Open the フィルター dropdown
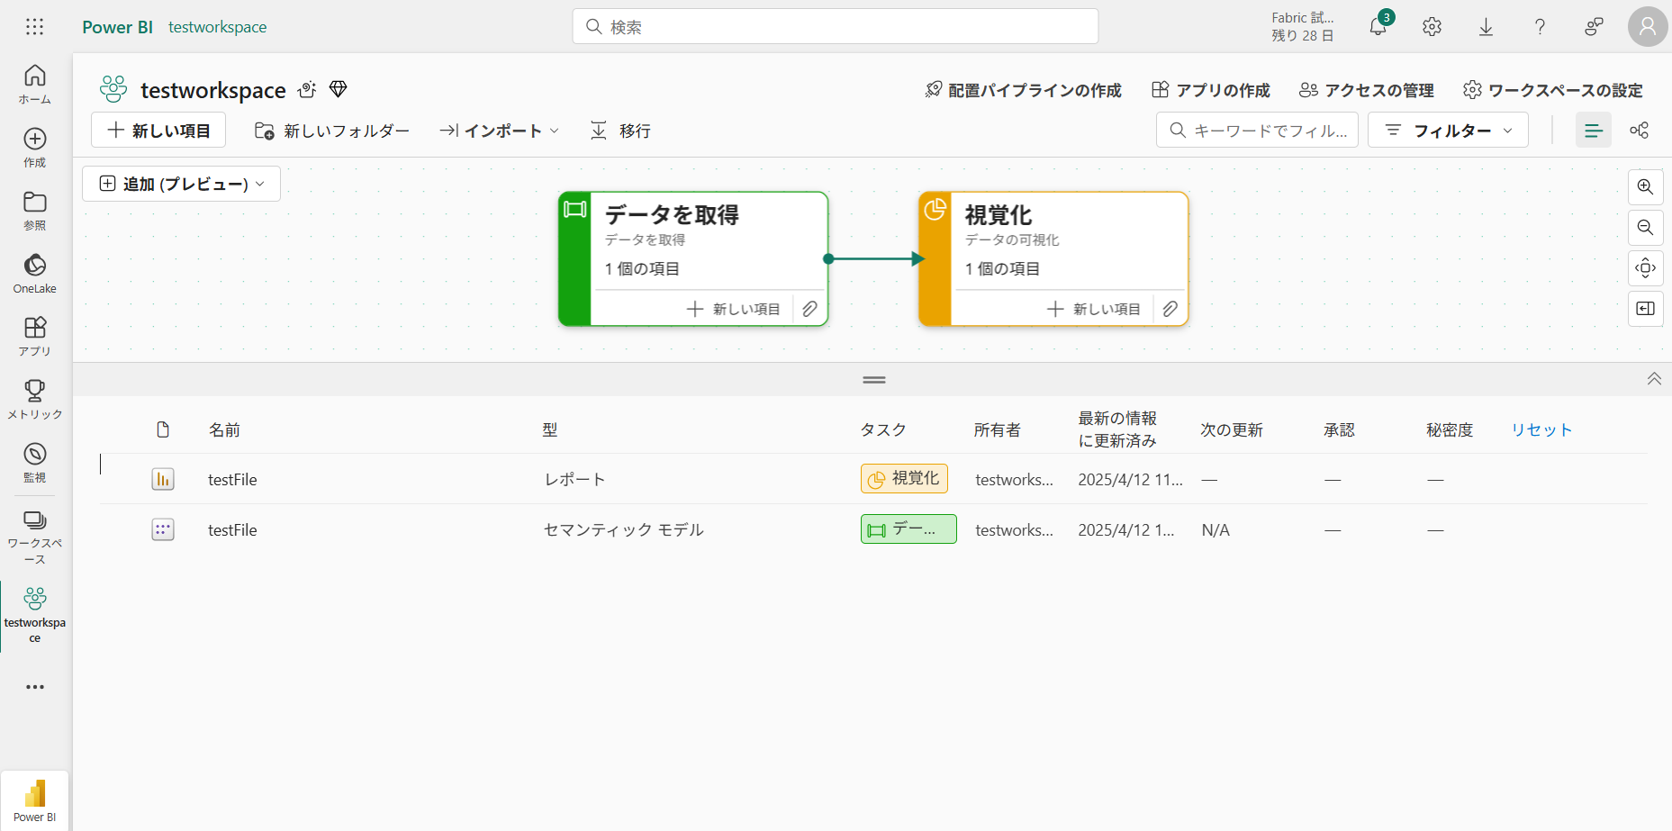The image size is (1672, 831). tap(1448, 131)
